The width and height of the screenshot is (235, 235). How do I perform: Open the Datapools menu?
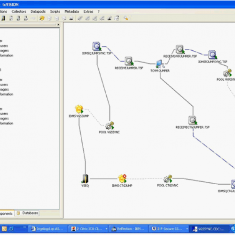(x=38, y=11)
